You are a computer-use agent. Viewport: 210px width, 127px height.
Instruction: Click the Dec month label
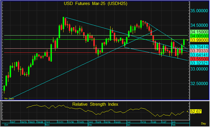pos(90,125)
